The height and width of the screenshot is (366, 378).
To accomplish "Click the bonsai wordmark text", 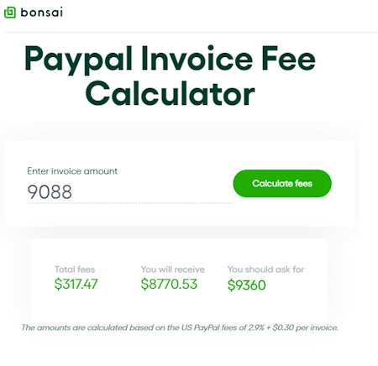I will (x=42, y=13).
